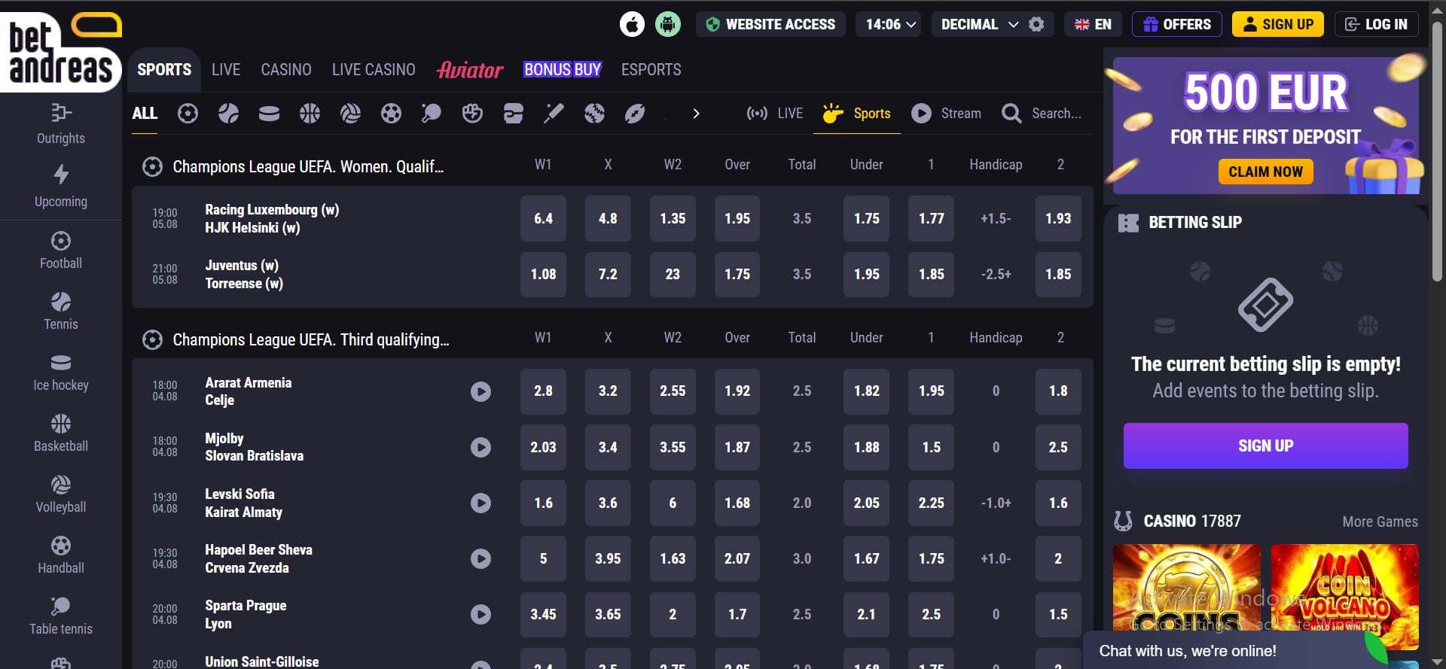Click the WEBSITE ACCESS button
The width and height of the screenshot is (1446, 669).
click(770, 24)
